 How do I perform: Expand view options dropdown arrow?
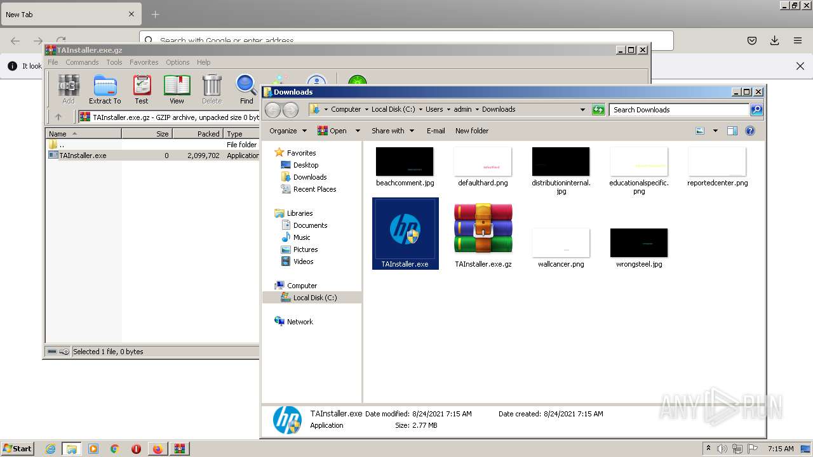click(715, 131)
